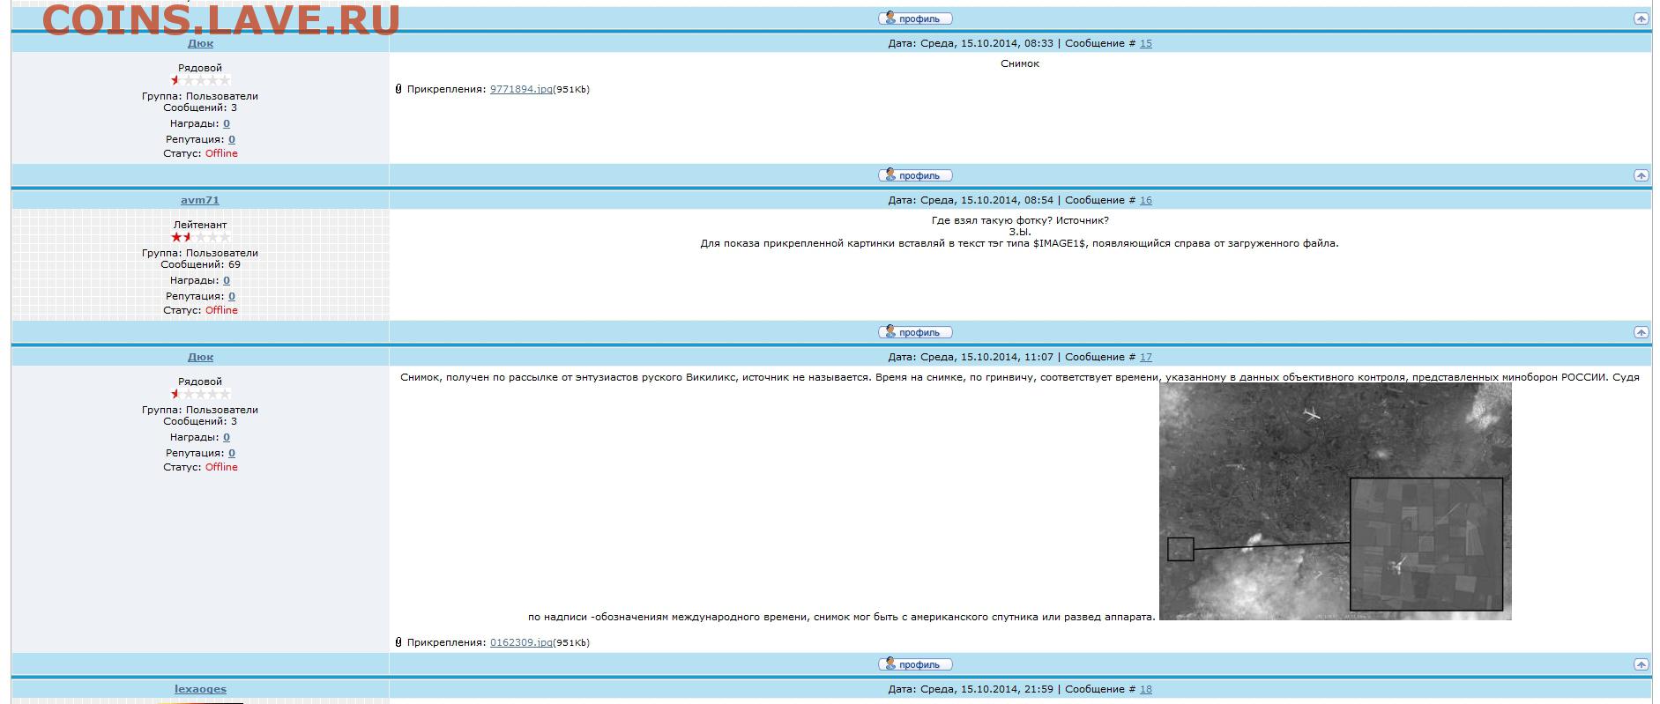Open username avm71
Screen dimensions: 1660x704
click(x=200, y=200)
